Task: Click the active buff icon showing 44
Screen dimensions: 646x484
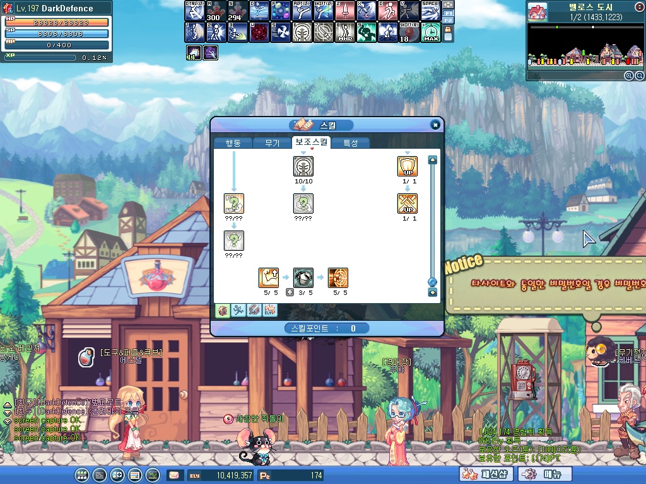Action: pyautogui.click(x=194, y=53)
